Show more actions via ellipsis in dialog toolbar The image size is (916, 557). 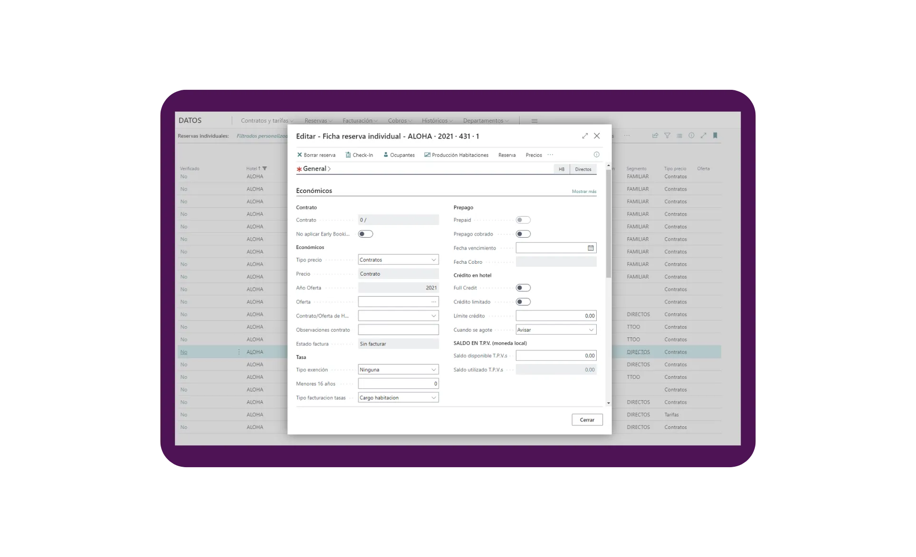(550, 155)
